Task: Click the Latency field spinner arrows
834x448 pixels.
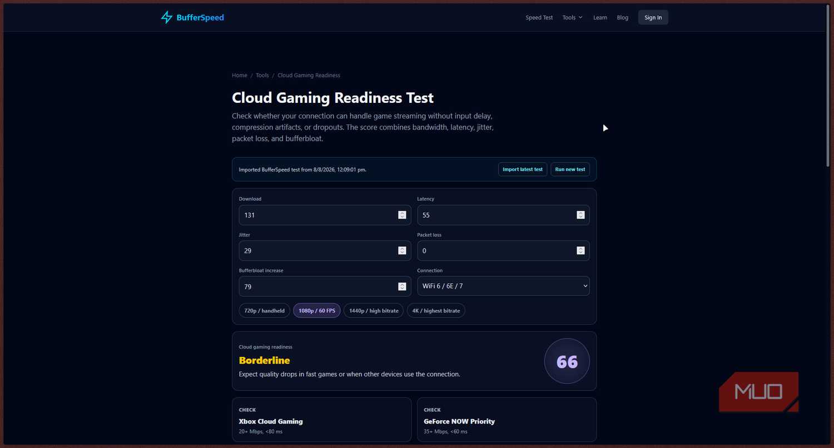Action: [x=580, y=215]
